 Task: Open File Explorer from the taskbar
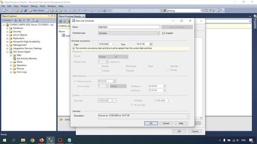click(23, 140)
